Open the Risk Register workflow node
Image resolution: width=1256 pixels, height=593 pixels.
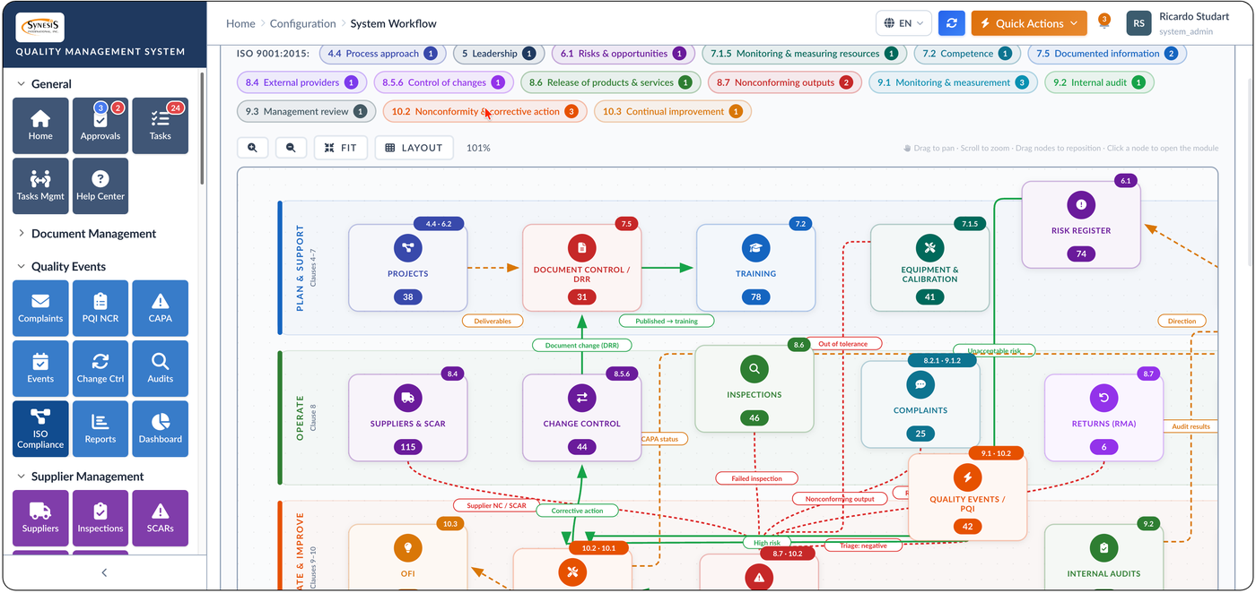tap(1081, 225)
